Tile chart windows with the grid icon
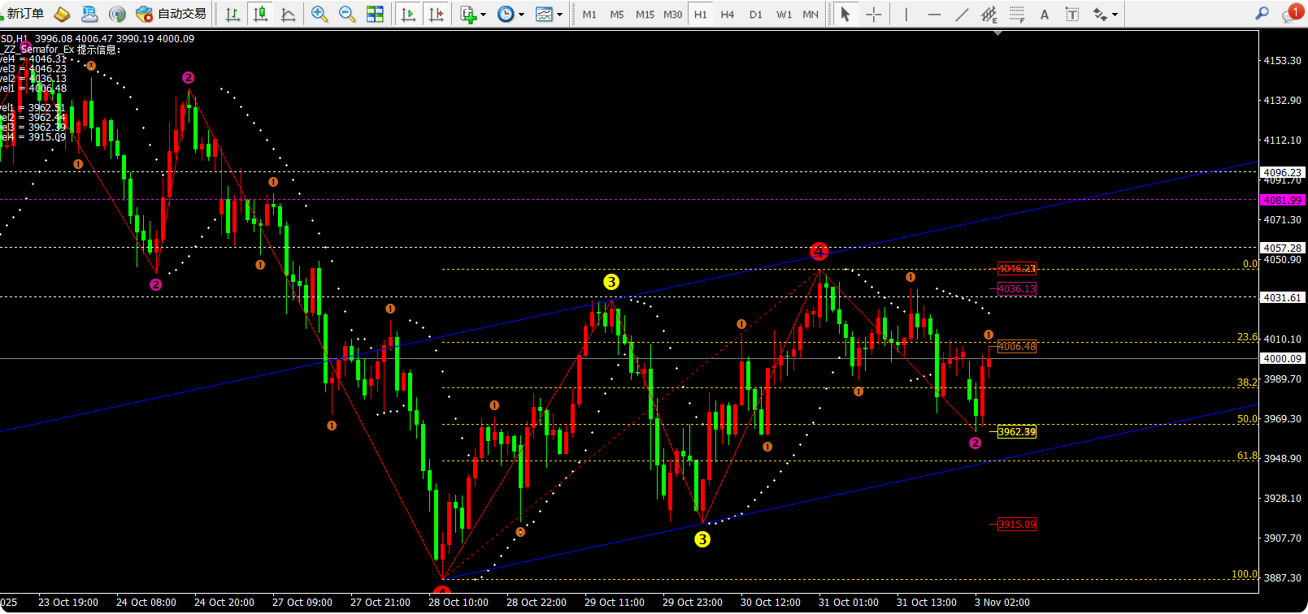The height and width of the screenshot is (614, 1308). click(x=375, y=14)
